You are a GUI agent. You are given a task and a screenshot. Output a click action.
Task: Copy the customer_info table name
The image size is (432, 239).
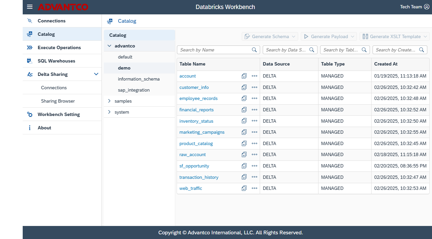click(244, 87)
